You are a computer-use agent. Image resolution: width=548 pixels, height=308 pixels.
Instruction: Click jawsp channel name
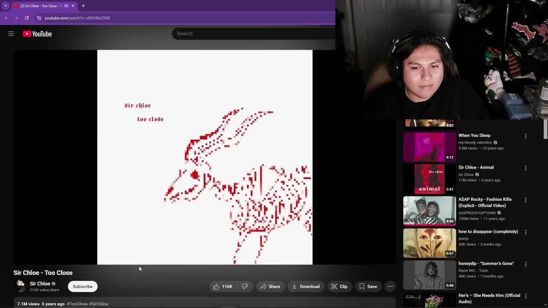coord(464,239)
